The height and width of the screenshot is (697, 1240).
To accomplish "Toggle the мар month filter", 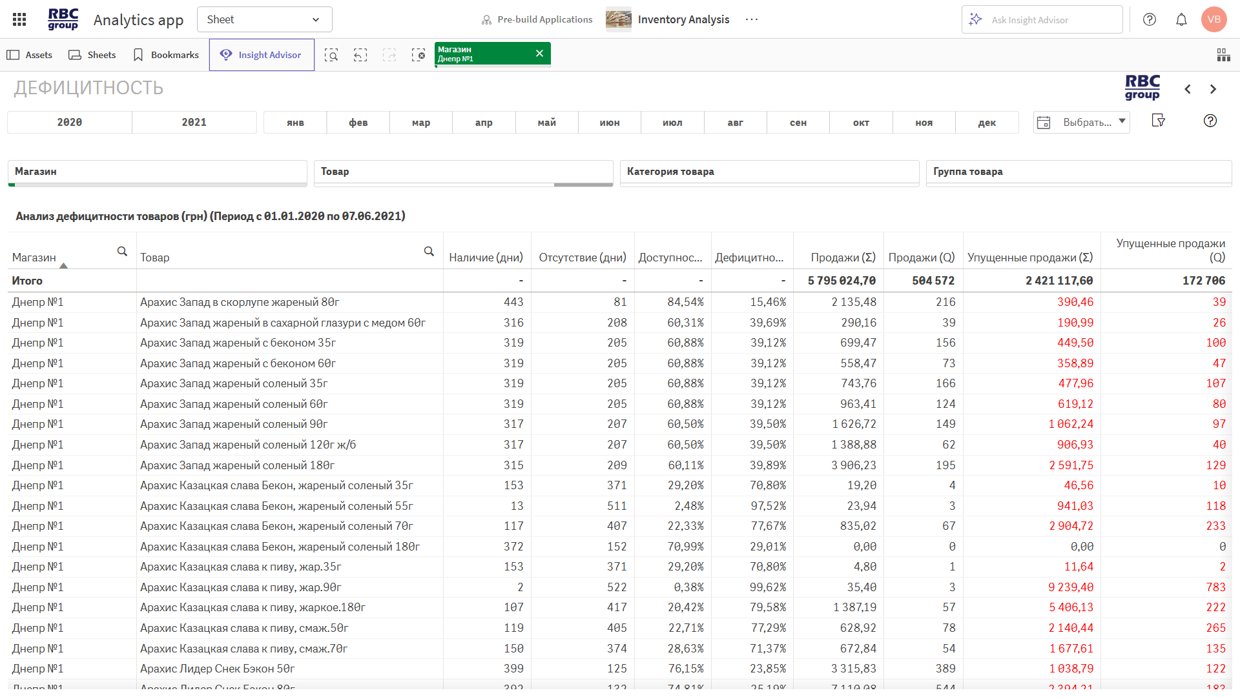I will click(420, 122).
